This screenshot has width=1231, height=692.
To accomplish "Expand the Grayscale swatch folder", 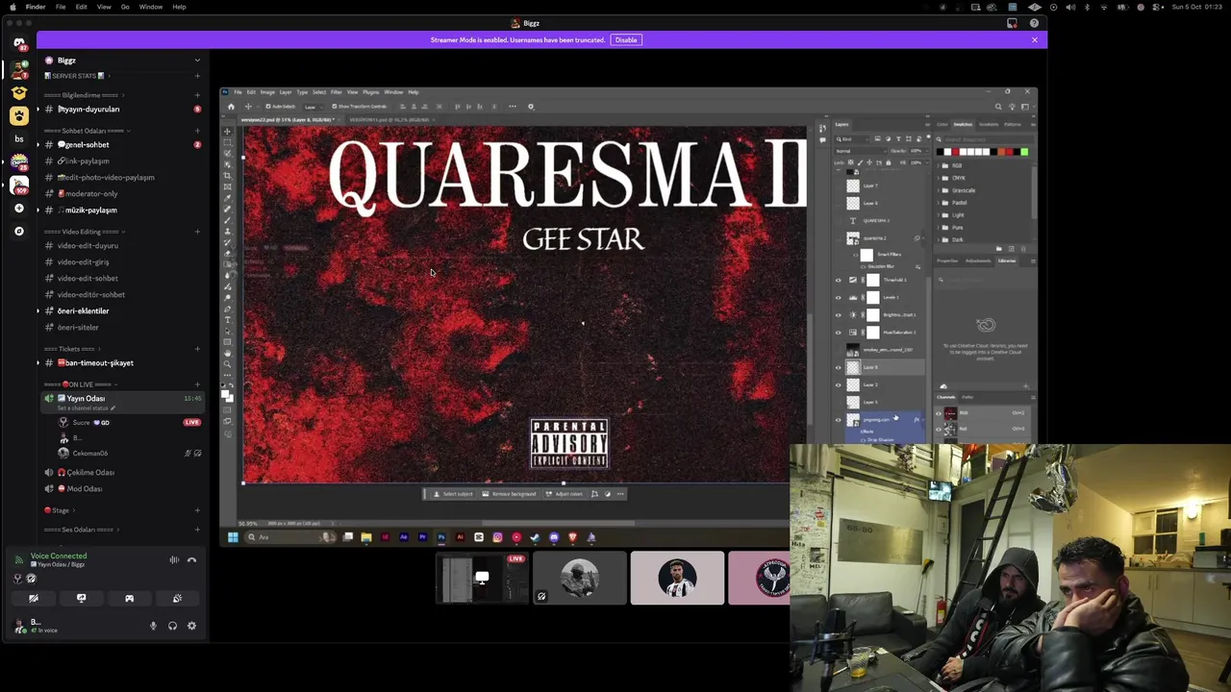I will coord(938,190).
